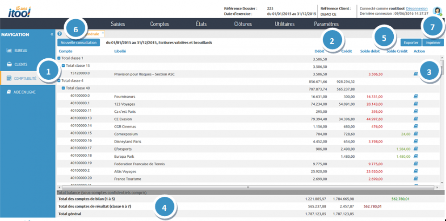Click the Comptabilité calculator icon
The width and height of the screenshot is (446, 221).
tap(9, 78)
